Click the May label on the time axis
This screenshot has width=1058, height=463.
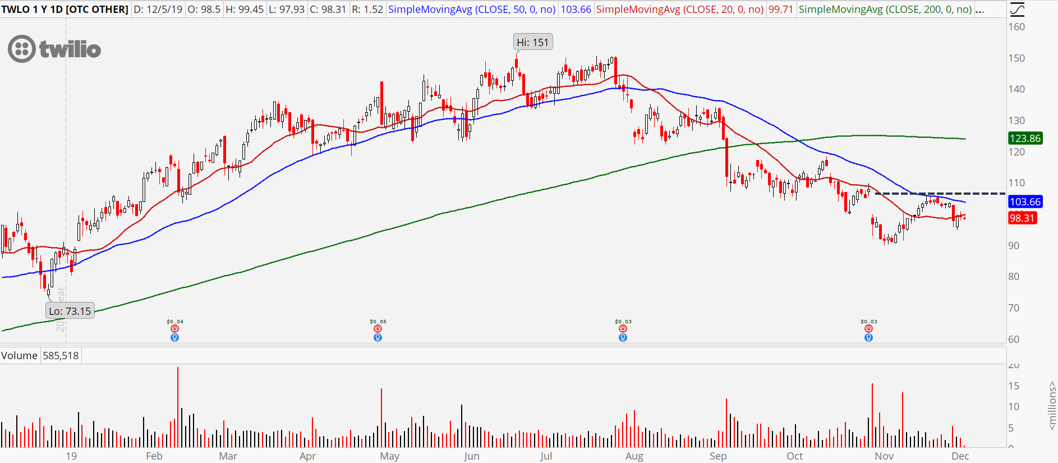click(389, 456)
